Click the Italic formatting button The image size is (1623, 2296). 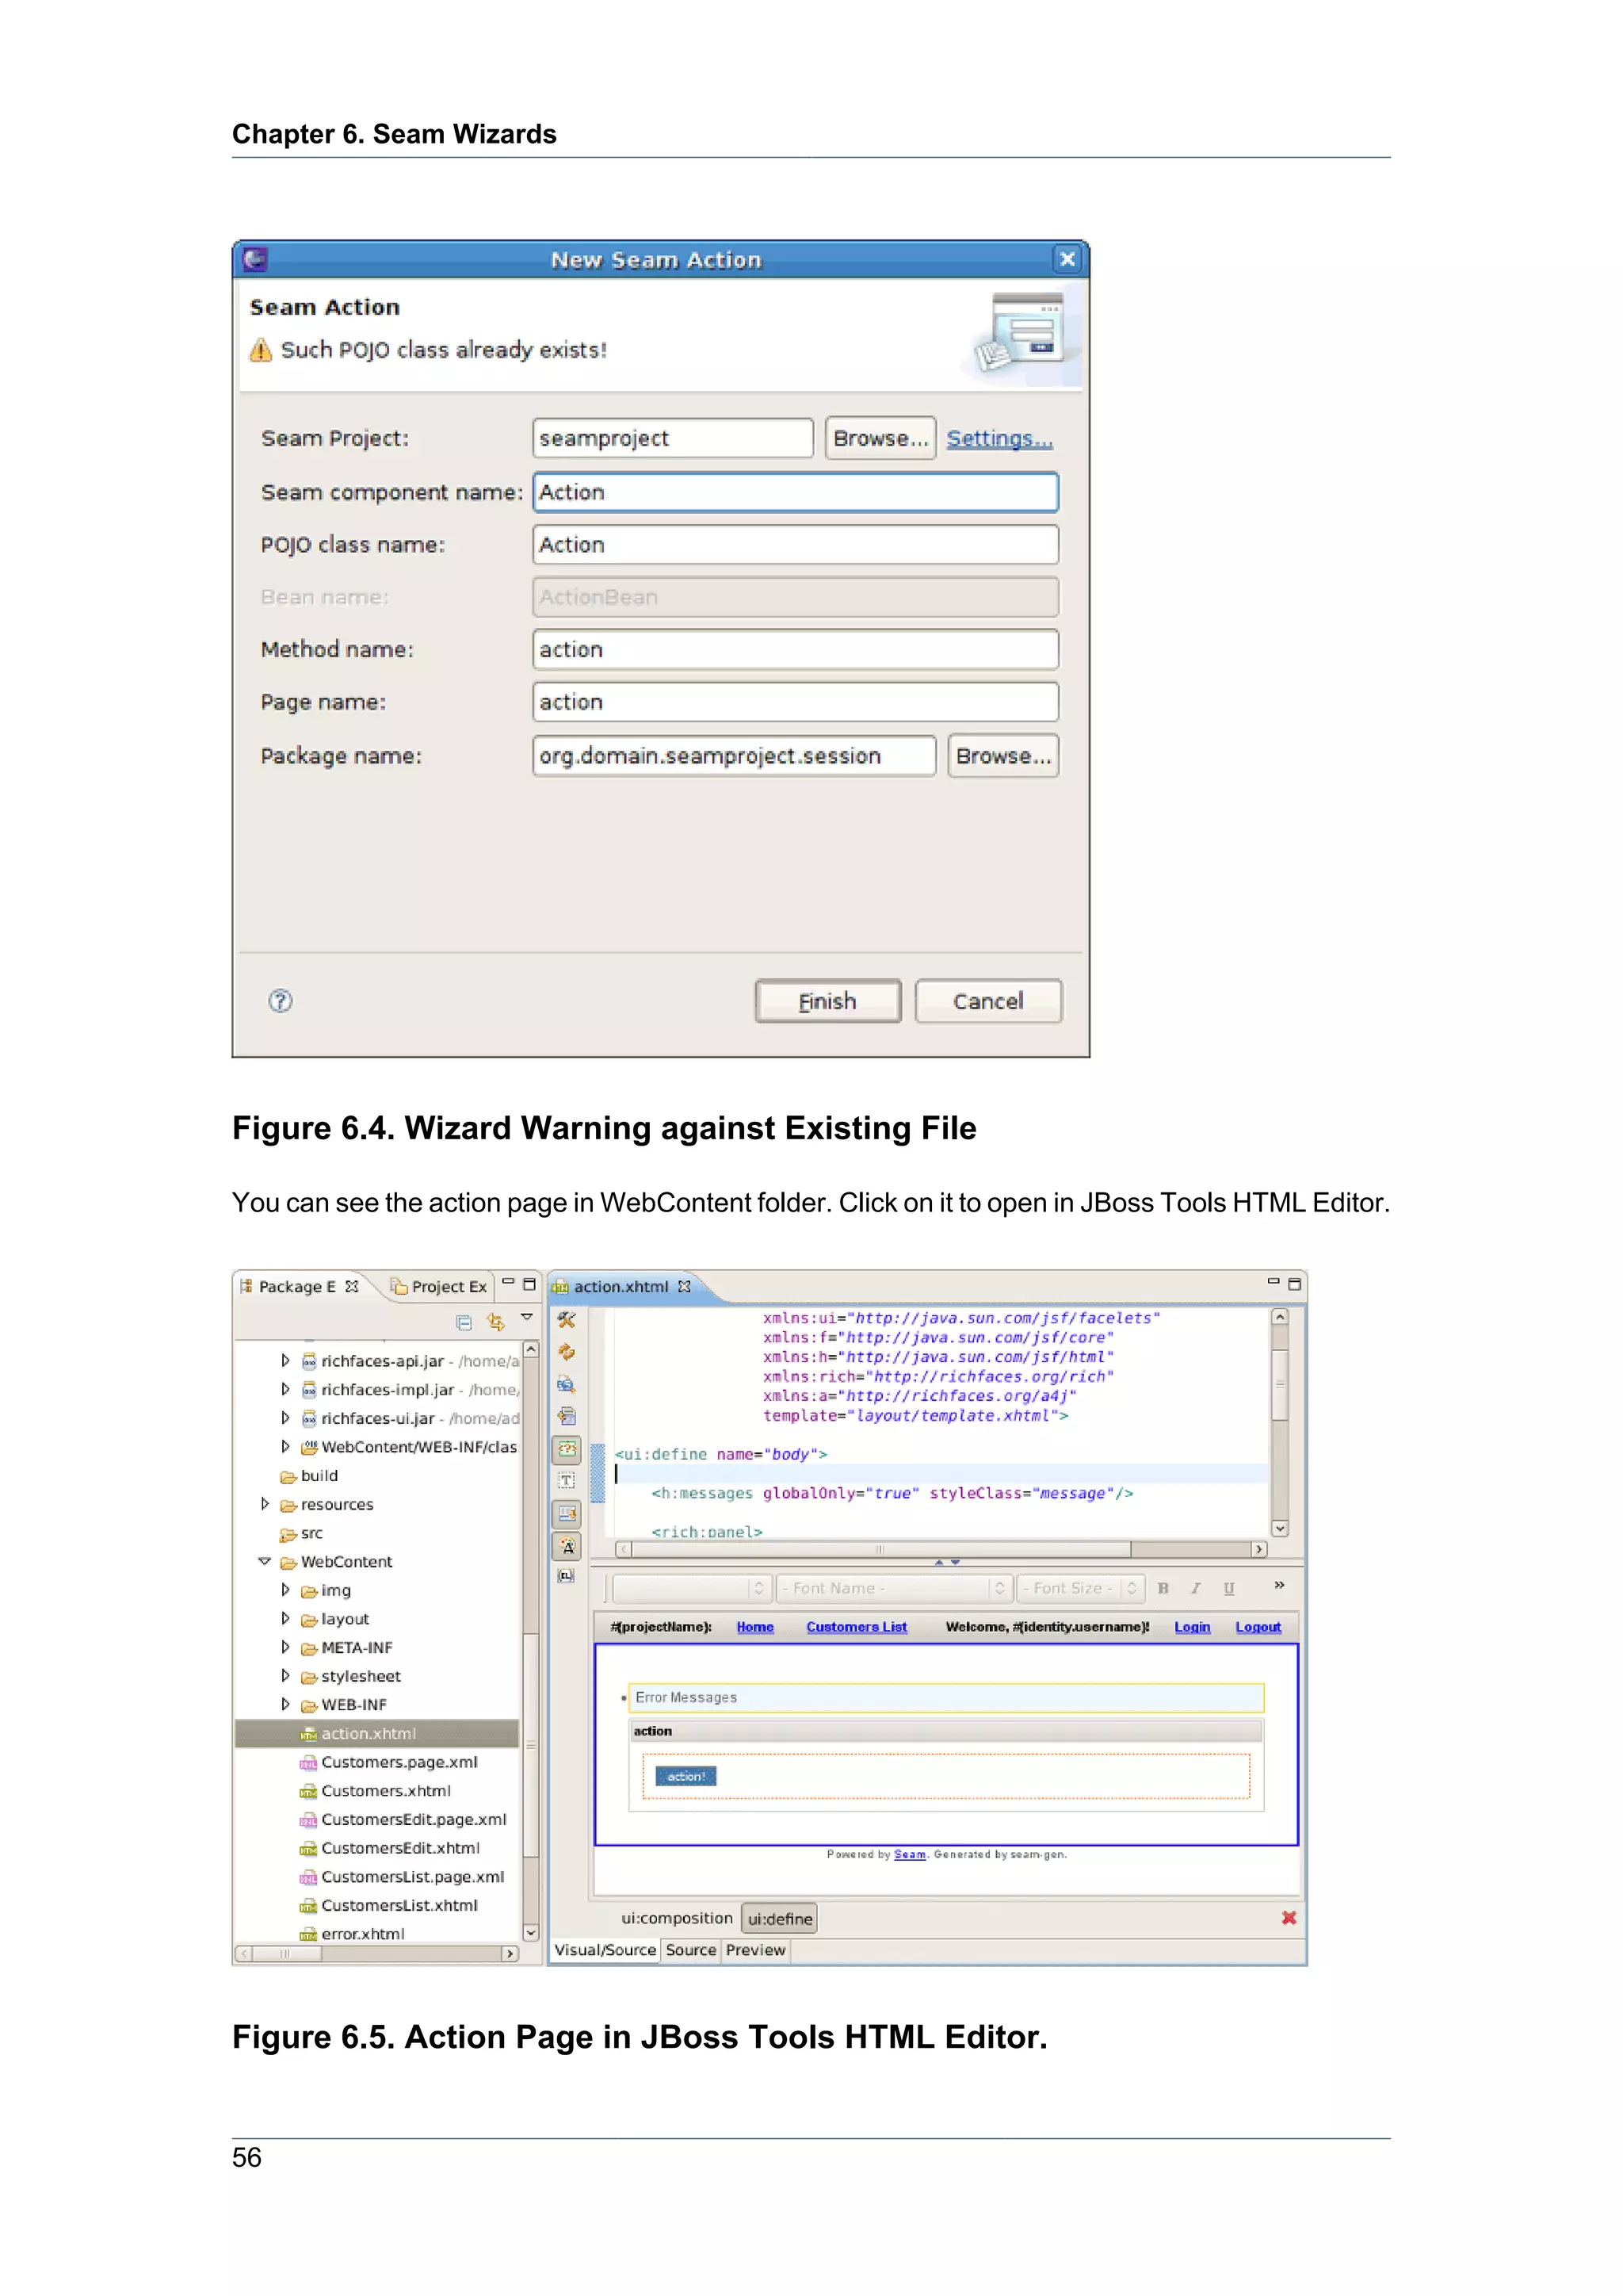point(1195,1588)
